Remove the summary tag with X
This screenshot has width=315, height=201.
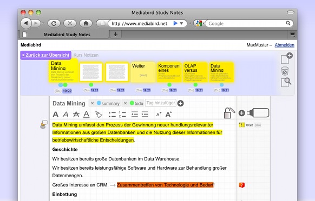click(x=92, y=103)
